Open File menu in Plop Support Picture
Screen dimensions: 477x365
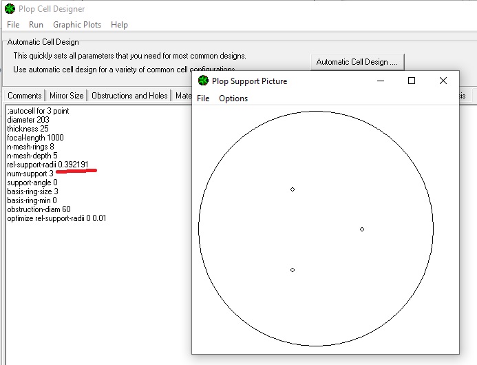(203, 98)
